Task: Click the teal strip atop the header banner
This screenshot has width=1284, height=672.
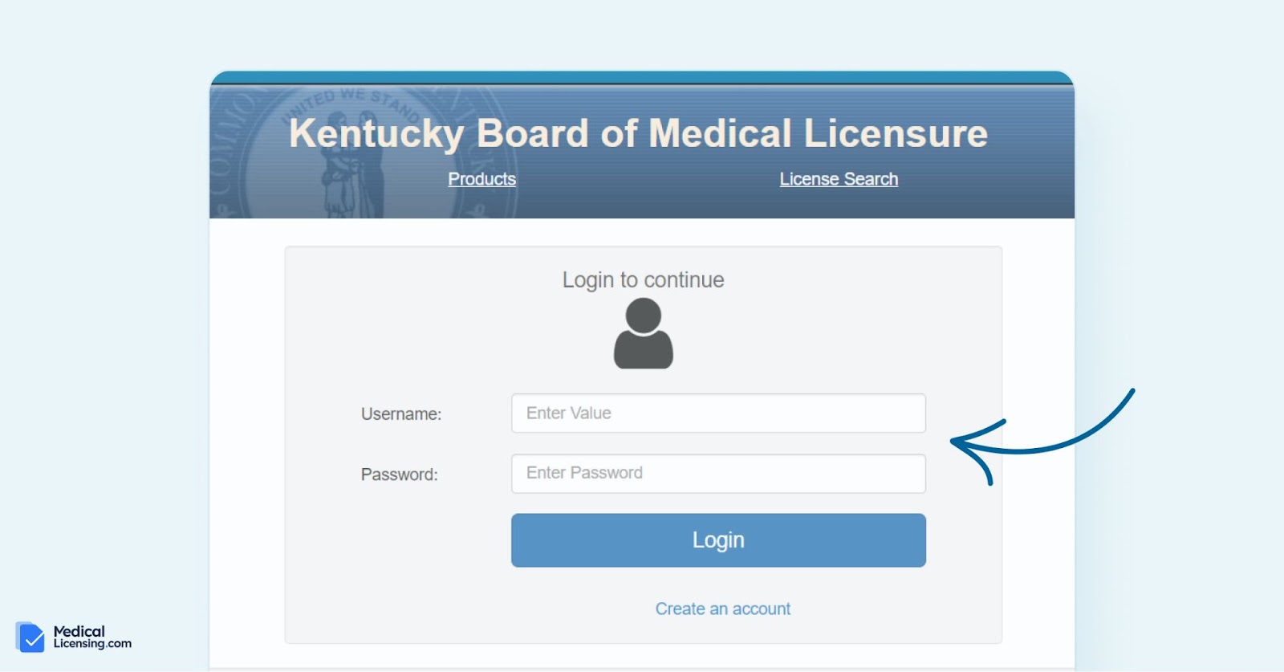Action: coord(642,77)
